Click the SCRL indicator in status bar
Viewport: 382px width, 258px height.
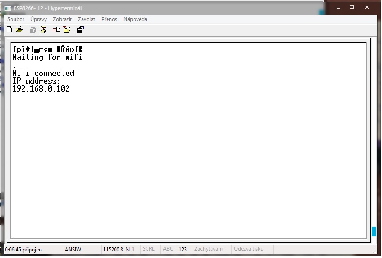(x=148, y=249)
